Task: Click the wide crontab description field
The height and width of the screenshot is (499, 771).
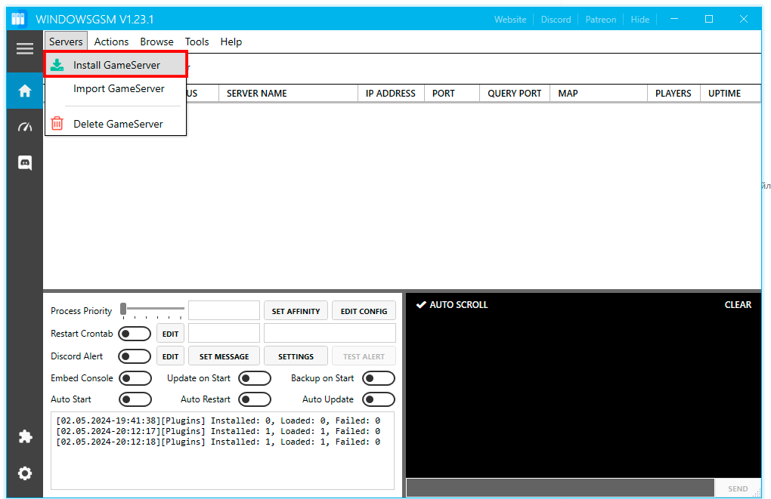Action: [330, 333]
